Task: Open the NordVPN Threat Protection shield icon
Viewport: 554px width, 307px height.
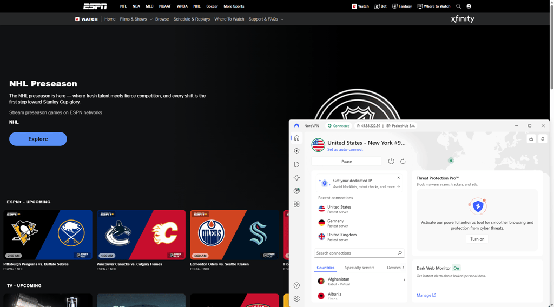Action: coord(296,151)
